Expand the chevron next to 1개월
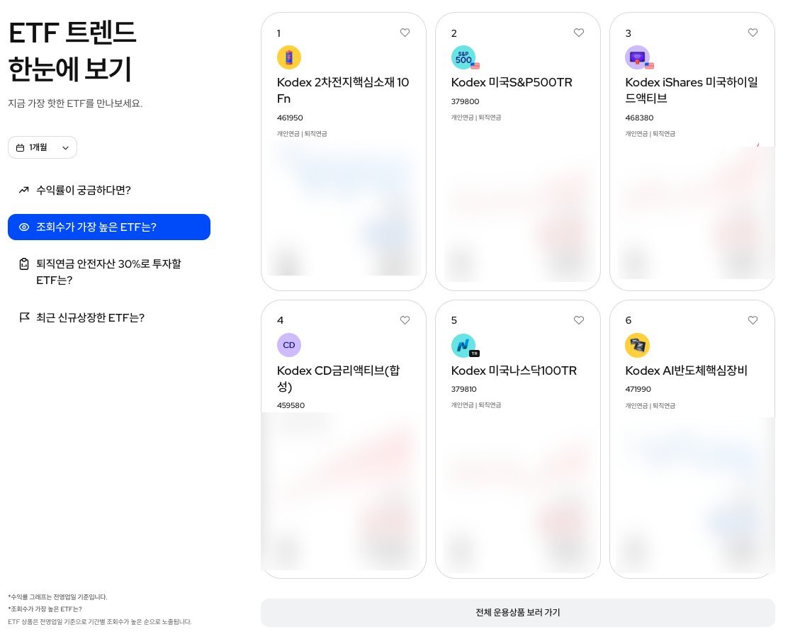The height and width of the screenshot is (639, 800). 64,147
